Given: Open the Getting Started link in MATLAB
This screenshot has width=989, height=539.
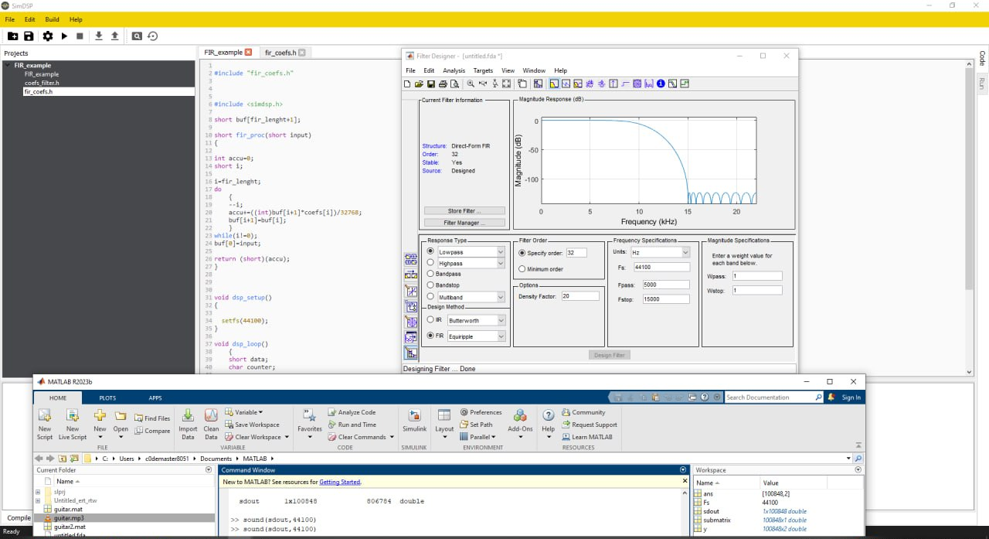Looking at the screenshot, I should (x=340, y=482).
